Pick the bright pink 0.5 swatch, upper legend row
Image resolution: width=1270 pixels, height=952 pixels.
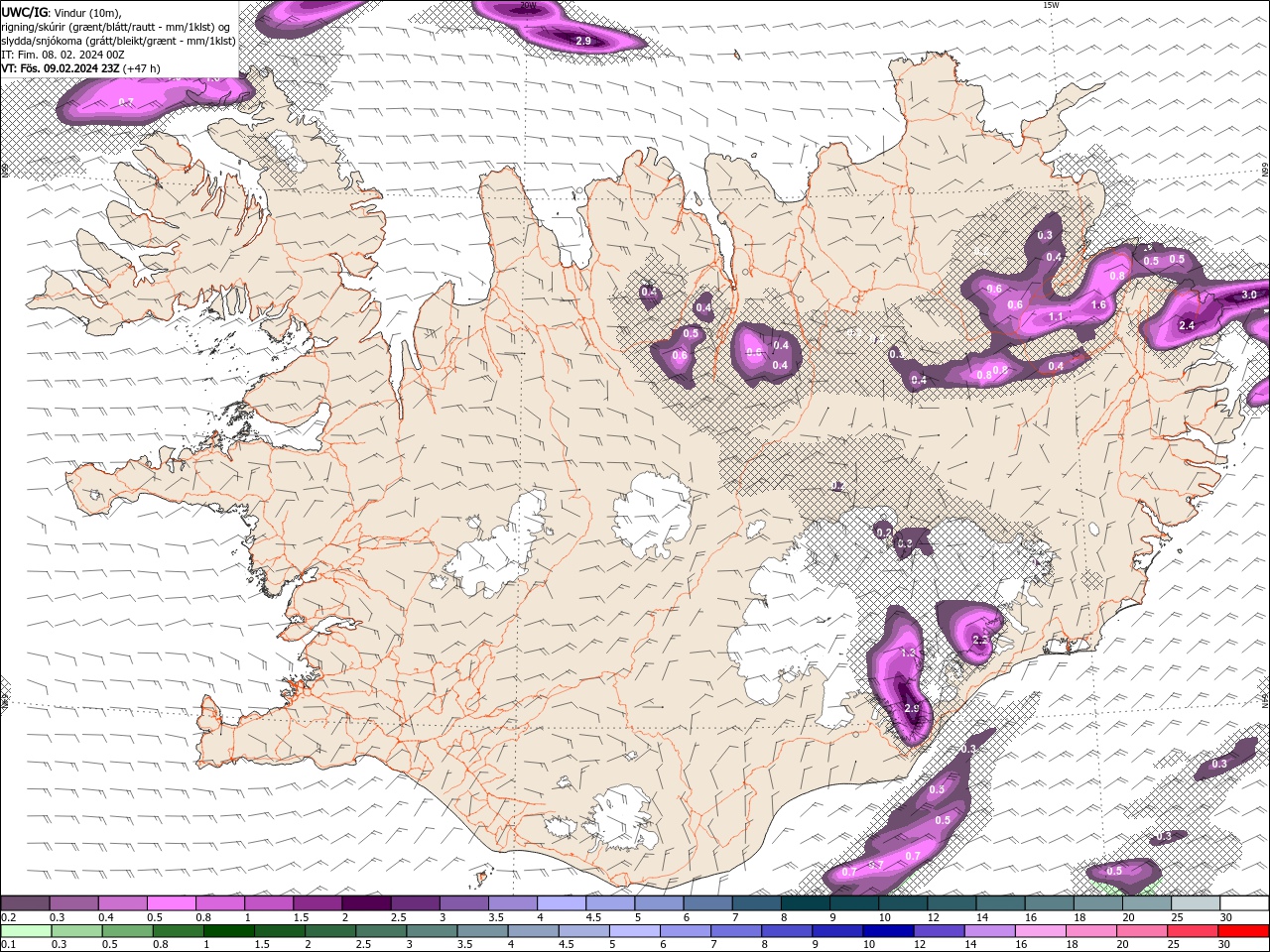(x=171, y=903)
